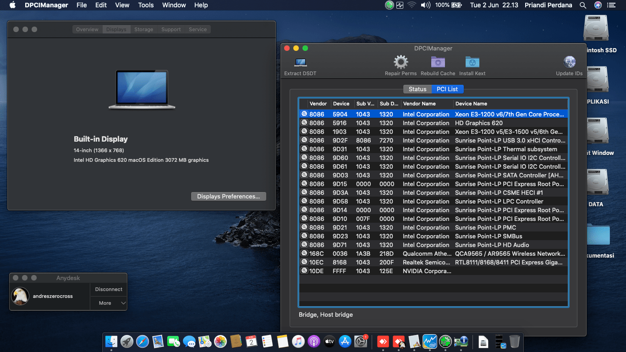Click Disconnect in the Anydesk window

tap(109, 289)
